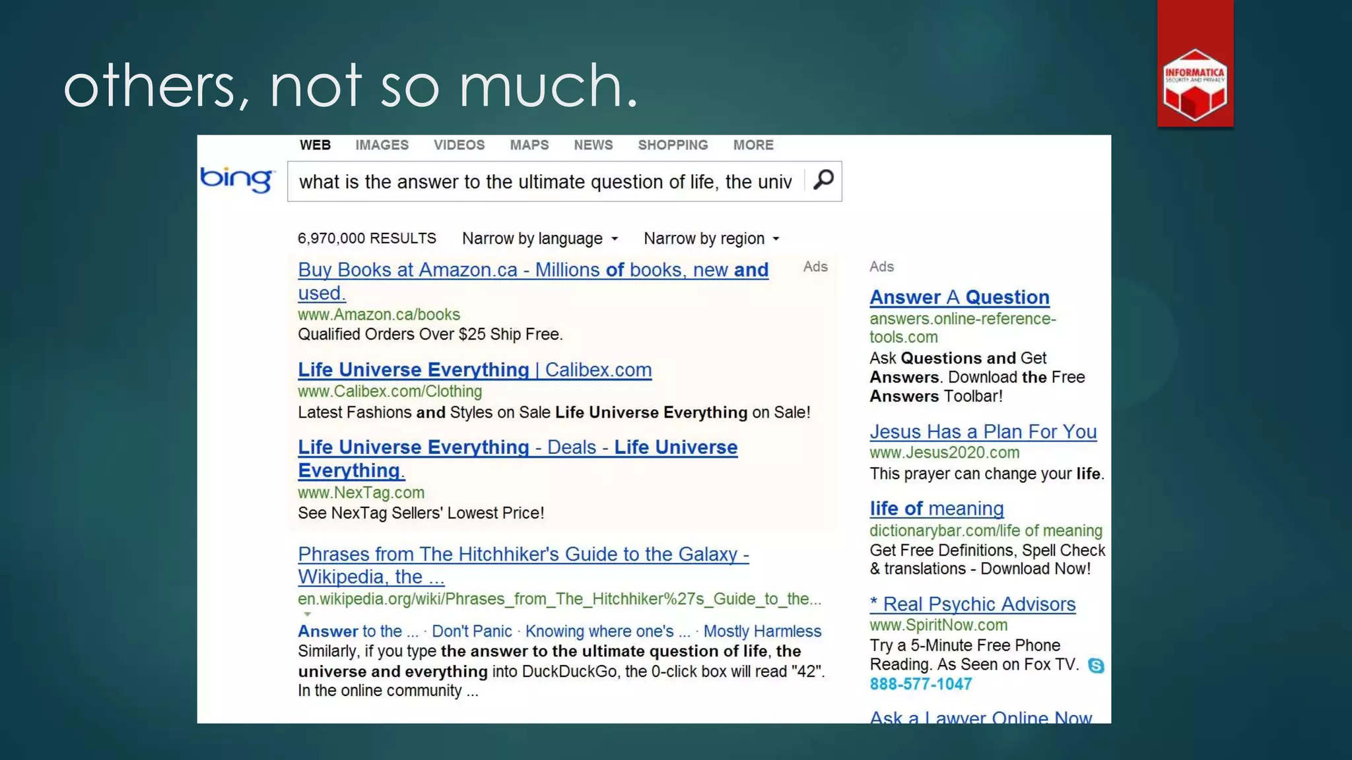
Task: Open the Shopping tab
Action: (x=673, y=145)
